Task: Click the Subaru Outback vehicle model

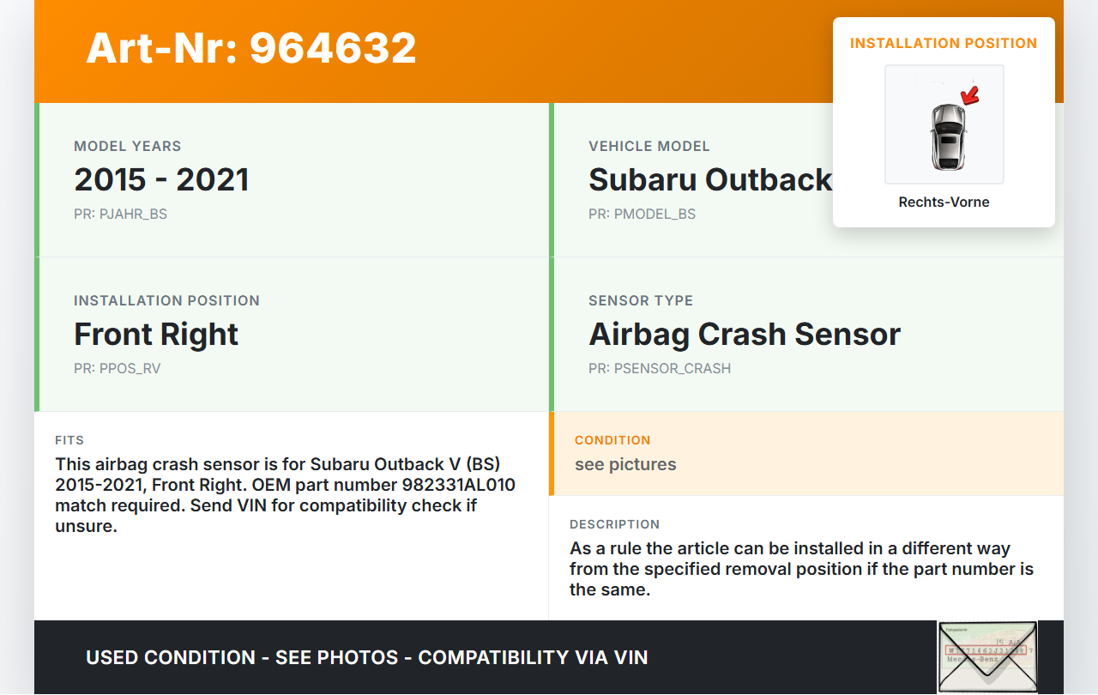Action: [x=709, y=179]
